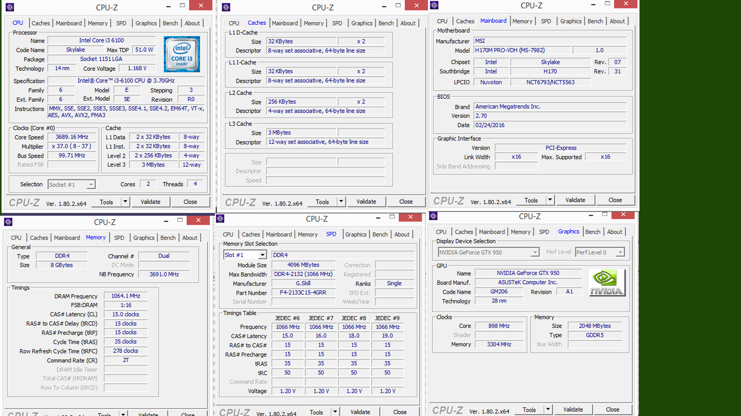The width and height of the screenshot is (741, 416).
Task: Click the part number F4-2133C15-4GRR field
Action: 303,292
